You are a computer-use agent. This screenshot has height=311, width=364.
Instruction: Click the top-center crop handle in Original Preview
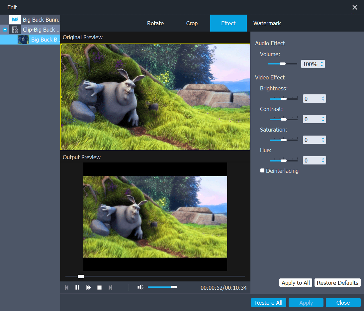[155, 44]
